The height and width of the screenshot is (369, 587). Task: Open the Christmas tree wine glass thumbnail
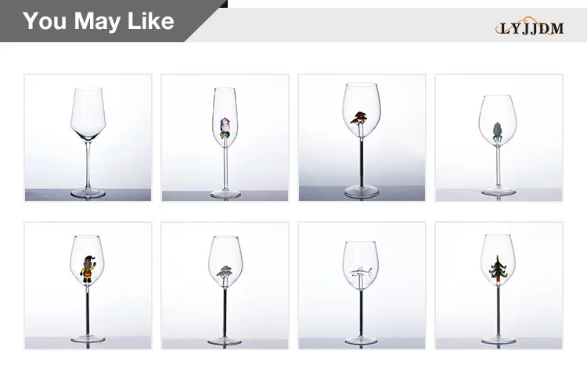(499, 285)
